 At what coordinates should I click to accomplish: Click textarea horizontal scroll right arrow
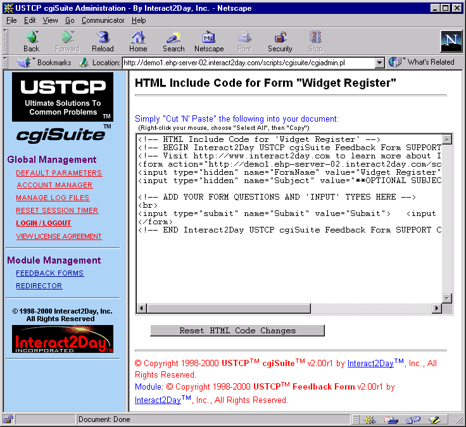pos(437,309)
